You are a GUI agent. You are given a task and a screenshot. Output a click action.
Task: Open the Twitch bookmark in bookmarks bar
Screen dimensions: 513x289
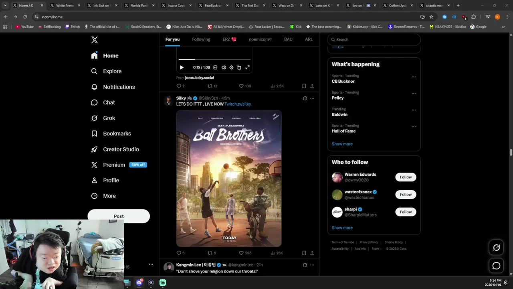coord(73,26)
